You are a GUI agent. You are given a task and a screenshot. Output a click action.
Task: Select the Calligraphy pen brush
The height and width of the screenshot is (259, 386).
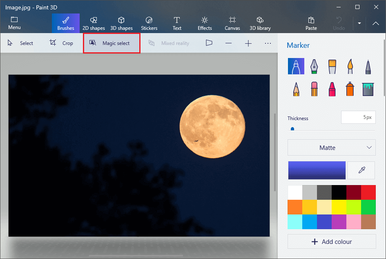coord(314,66)
